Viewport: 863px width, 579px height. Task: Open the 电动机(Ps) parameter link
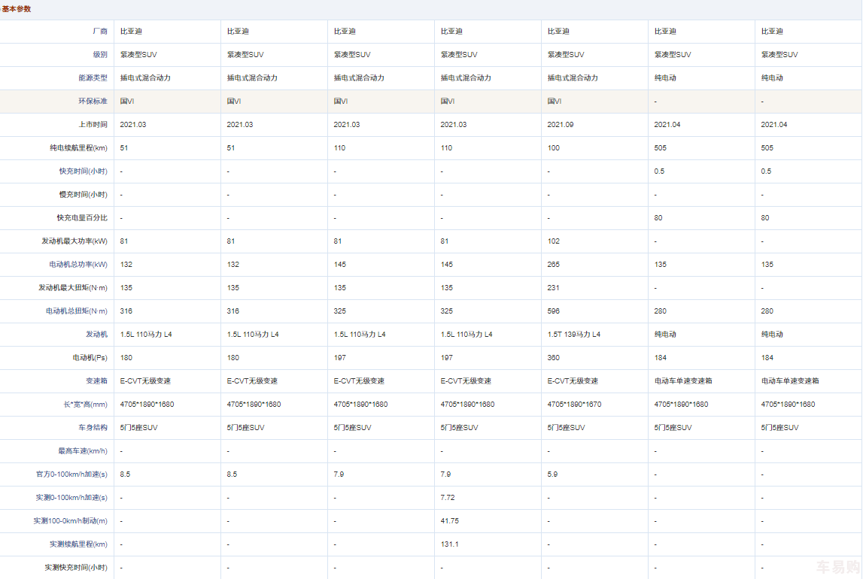90,358
